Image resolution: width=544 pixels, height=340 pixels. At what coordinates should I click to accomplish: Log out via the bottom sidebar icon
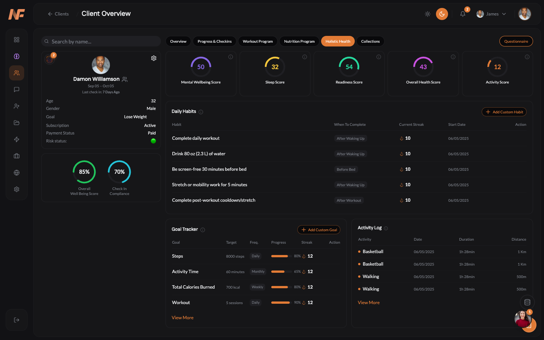pyautogui.click(x=17, y=320)
